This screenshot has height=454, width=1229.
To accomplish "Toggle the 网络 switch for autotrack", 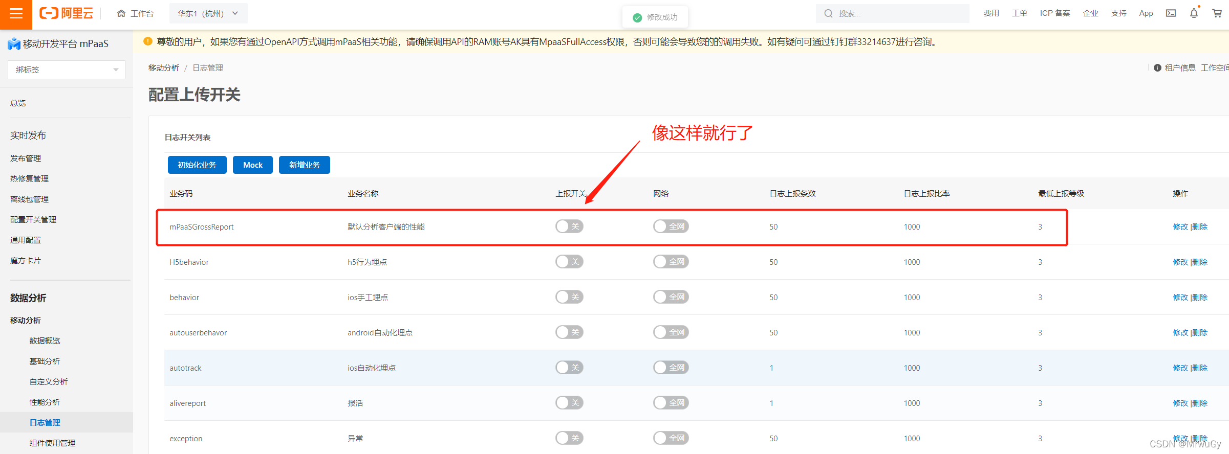I will click(x=671, y=368).
